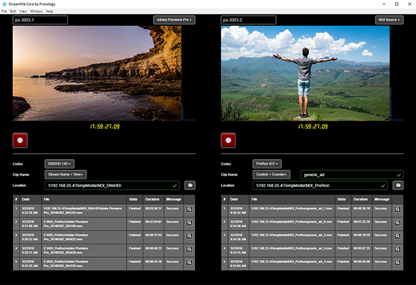Click magnifier for generic_ad_5.mov recording
The width and height of the screenshot is (416, 285).
click(x=397, y=236)
